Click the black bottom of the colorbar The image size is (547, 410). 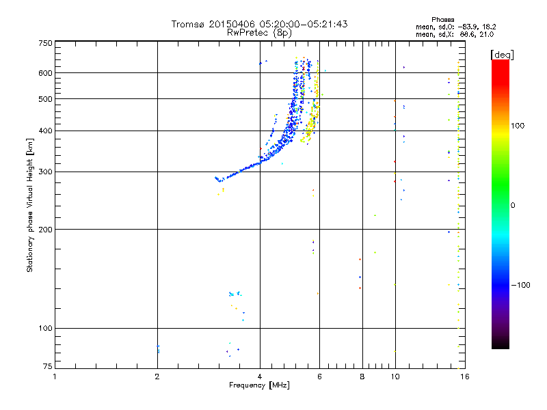click(x=501, y=344)
